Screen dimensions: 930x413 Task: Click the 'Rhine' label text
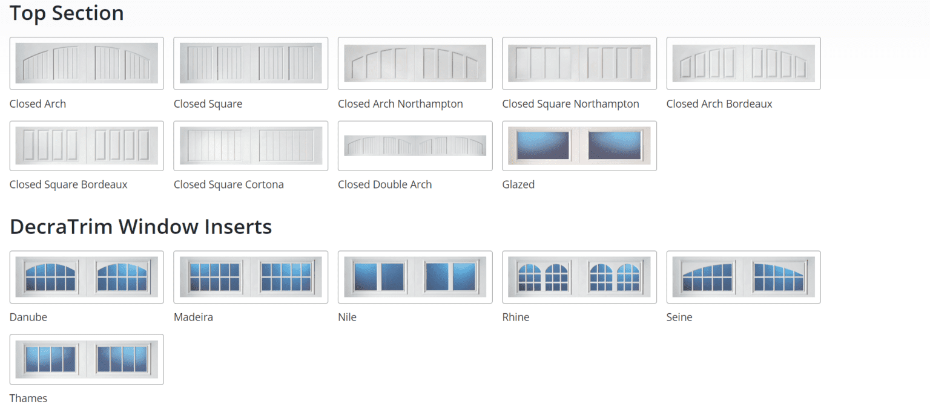pyautogui.click(x=516, y=317)
